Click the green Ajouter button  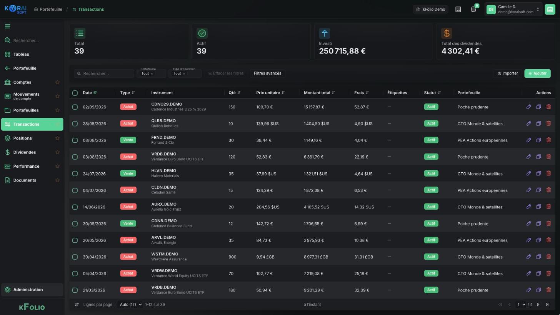[x=537, y=73]
